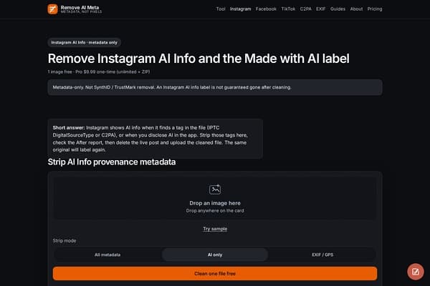The width and height of the screenshot is (430, 286).
Task: Go to the Instagram nav page
Action: pos(240,9)
